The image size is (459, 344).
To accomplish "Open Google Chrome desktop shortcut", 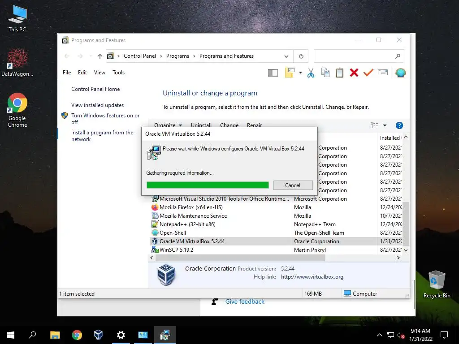I will pyautogui.click(x=17, y=110).
